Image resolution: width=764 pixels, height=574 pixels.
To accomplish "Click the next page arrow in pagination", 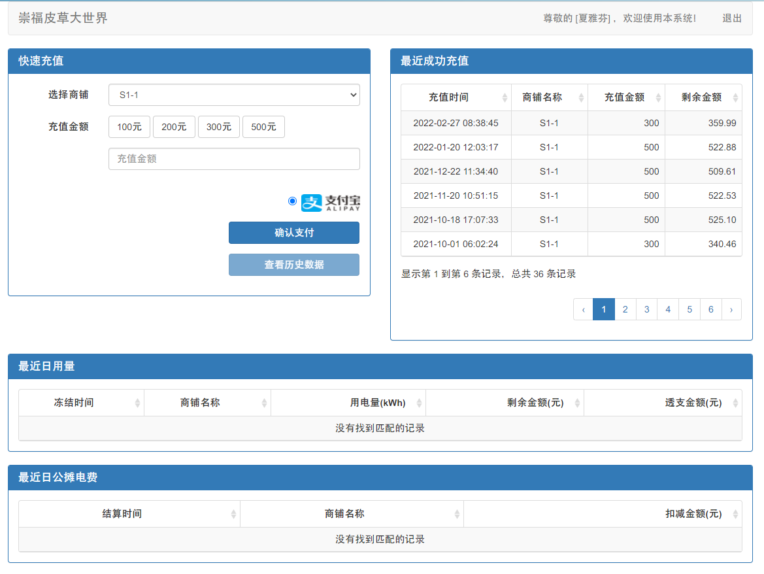I will pyautogui.click(x=731, y=309).
